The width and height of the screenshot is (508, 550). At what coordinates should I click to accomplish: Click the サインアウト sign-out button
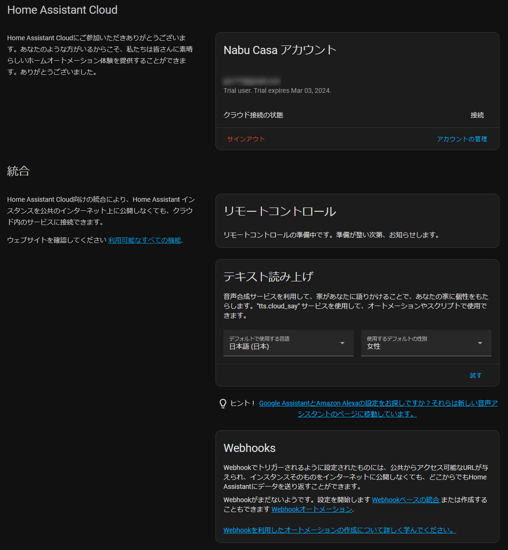coord(246,139)
